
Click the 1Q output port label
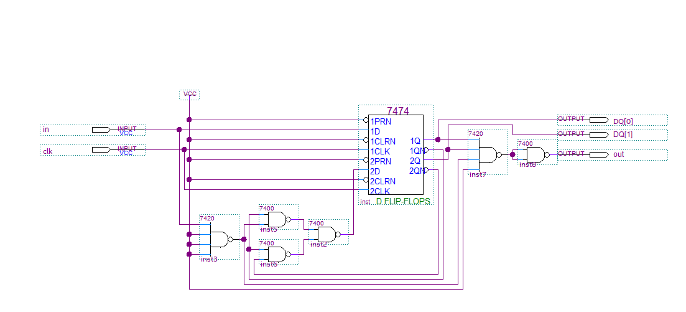tap(415, 141)
